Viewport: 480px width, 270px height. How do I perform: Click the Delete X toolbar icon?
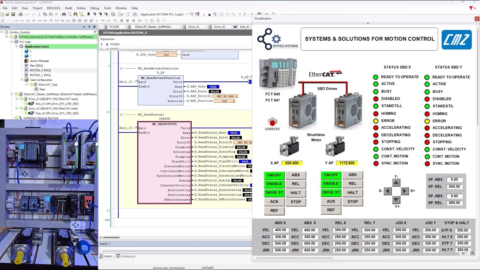click(x=57, y=14)
